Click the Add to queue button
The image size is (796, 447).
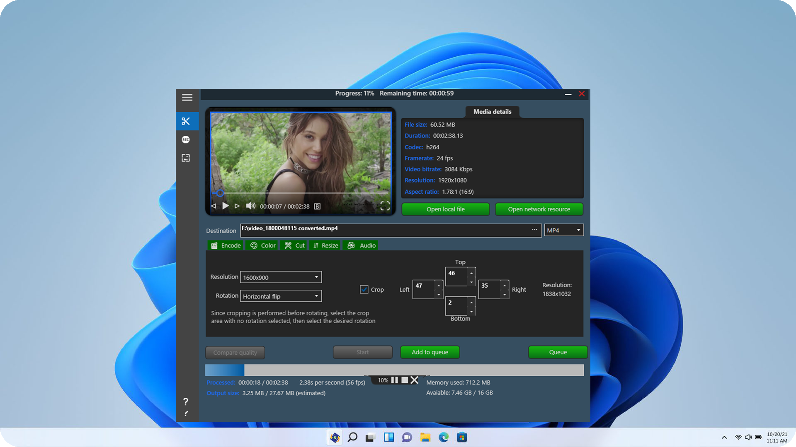pos(430,352)
